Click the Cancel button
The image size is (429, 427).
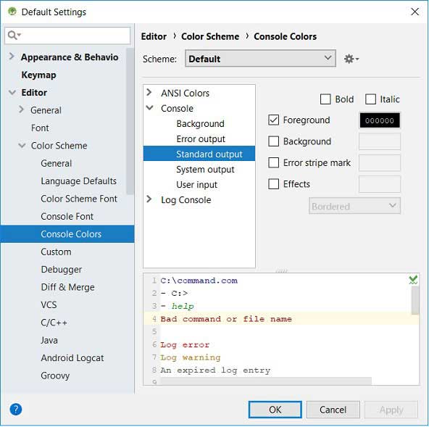[333, 410]
